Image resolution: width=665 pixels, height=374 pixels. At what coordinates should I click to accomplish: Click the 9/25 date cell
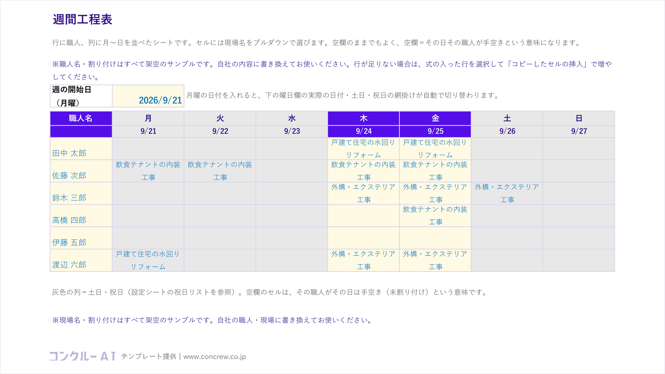[x=435, y=131]
